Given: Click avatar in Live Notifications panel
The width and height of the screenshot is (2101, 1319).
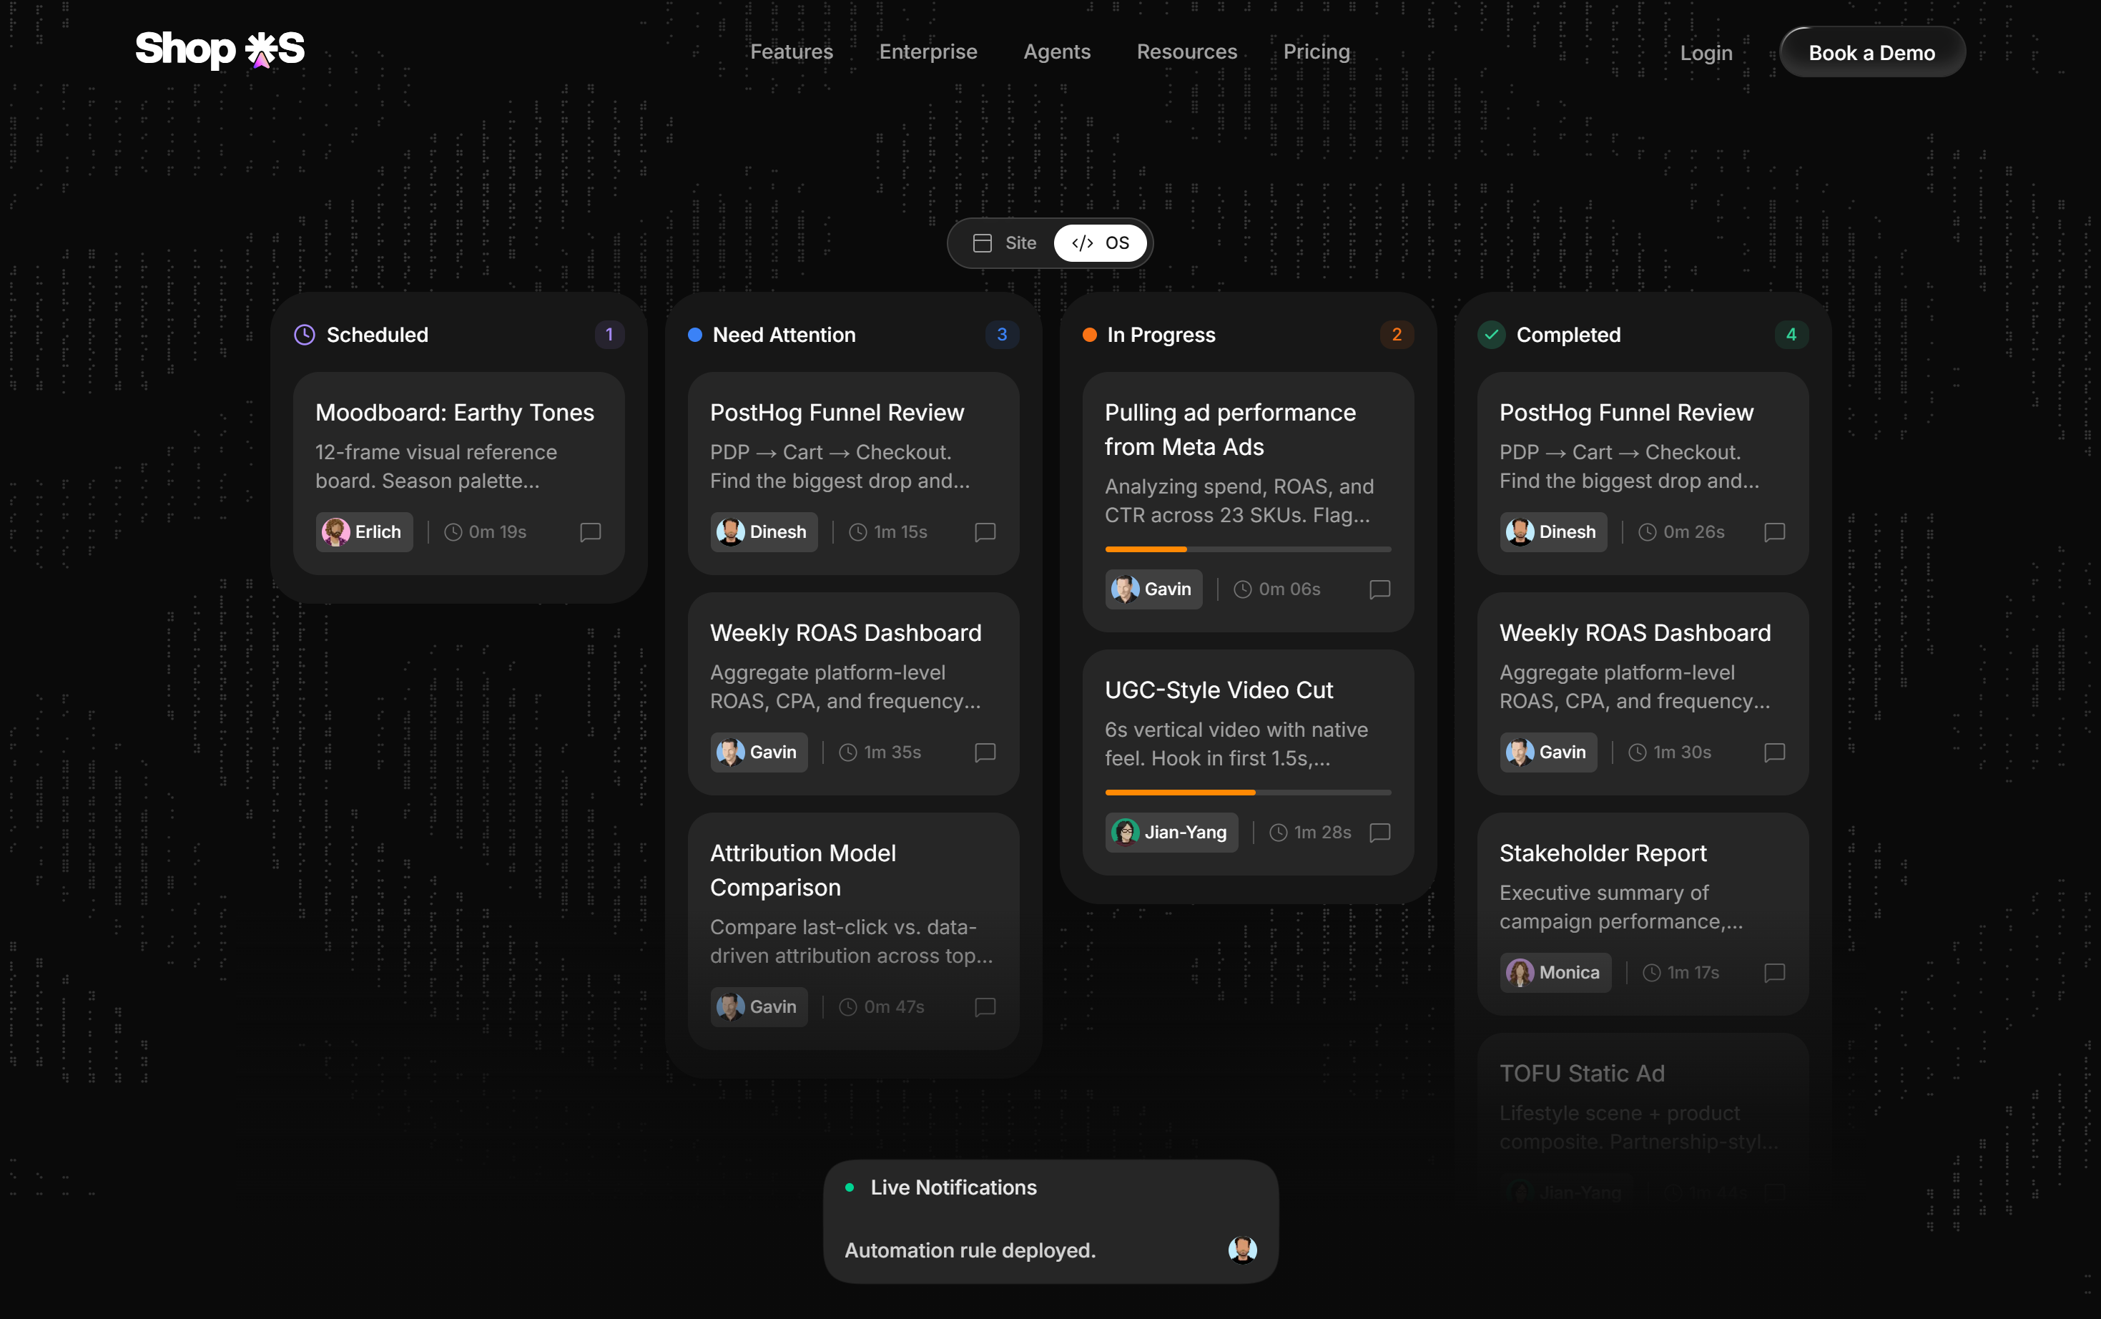Looking at the screenshot, I should (1242, 1249).
